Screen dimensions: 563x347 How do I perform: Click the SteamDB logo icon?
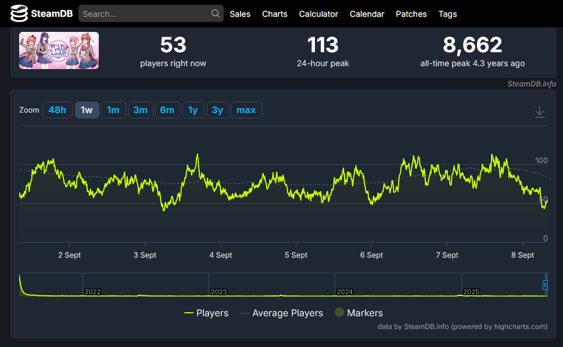click(x=19, y=13)
